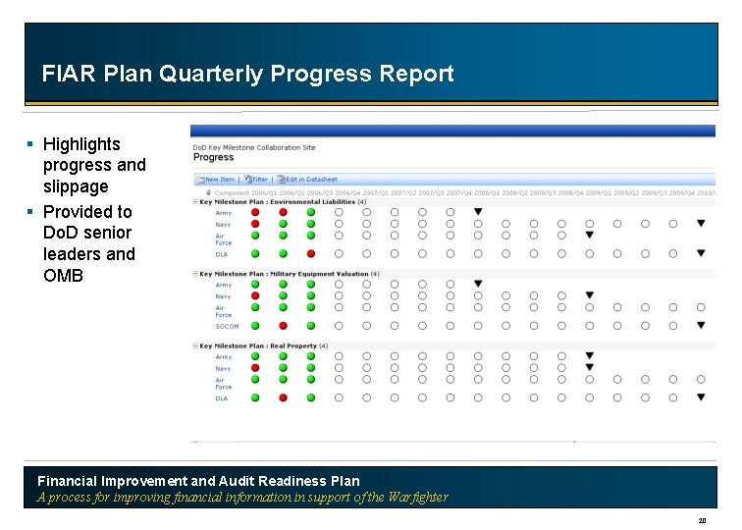Click red dot in Navy Real Property row
Viewport: 742px width, 530px height.
click(x=255, y=368)
